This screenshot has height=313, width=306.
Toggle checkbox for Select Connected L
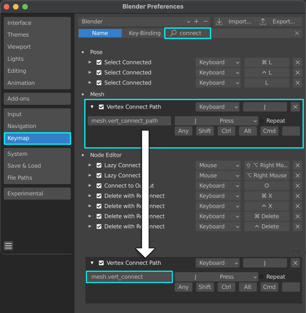click(99, 83)
